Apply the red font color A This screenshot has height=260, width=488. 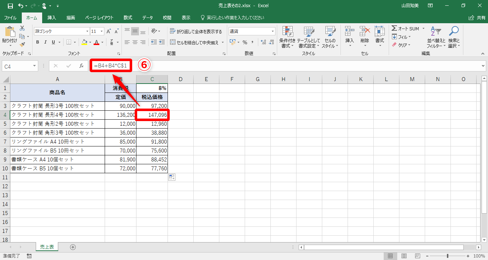[96, 42]
